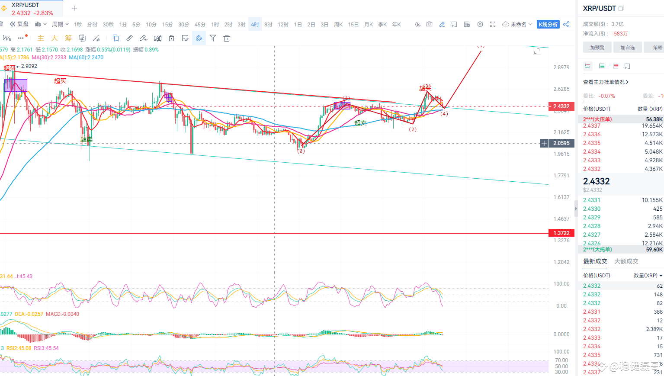Switch to 大额成交 tab
The image size is (664, 376).
coord(626,261)
